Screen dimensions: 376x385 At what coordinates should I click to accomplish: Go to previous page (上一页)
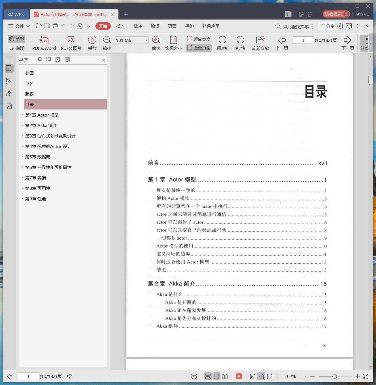[282, 43]
